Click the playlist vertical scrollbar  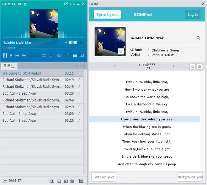coord(85,122)
